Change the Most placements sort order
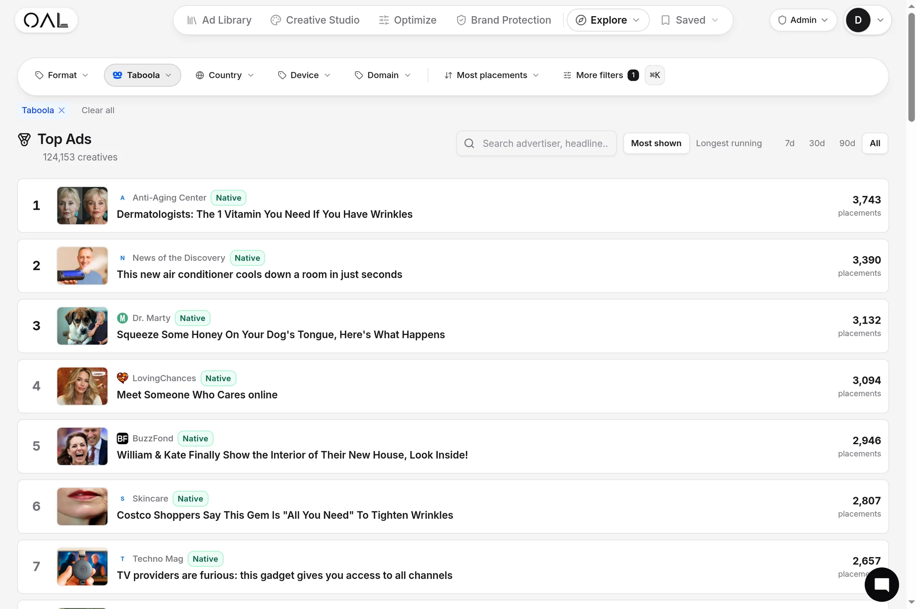Image resolution: width=917 pixels, height=609 pixels. tap(492, 75)
